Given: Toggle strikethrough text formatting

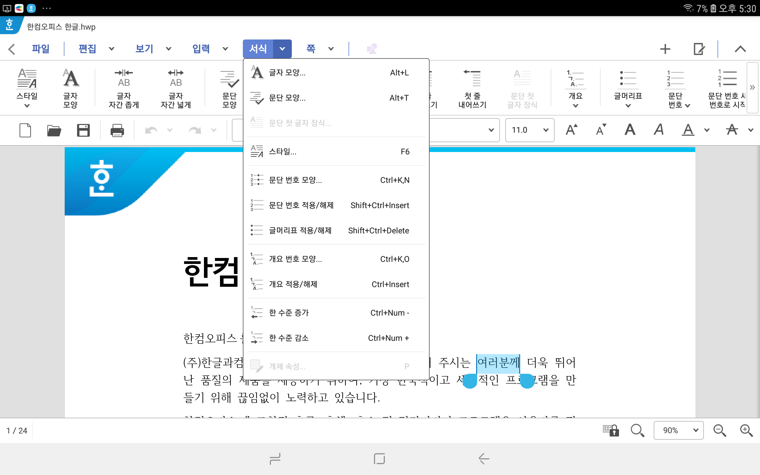Looking at the screenshot, I should click(732, 130).
